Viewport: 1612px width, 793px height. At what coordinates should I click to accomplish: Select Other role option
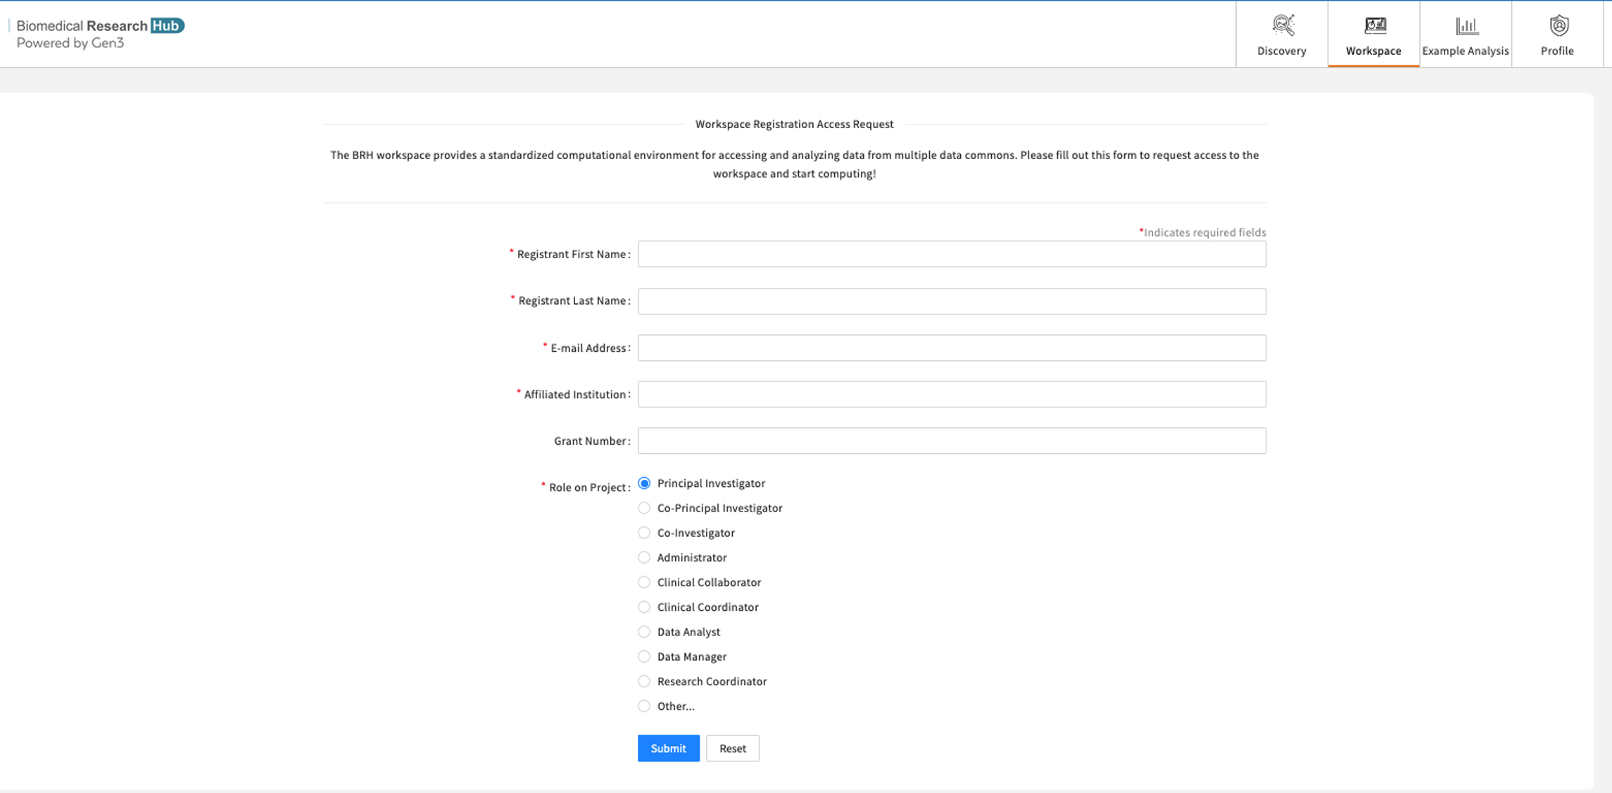click(643, 706)
